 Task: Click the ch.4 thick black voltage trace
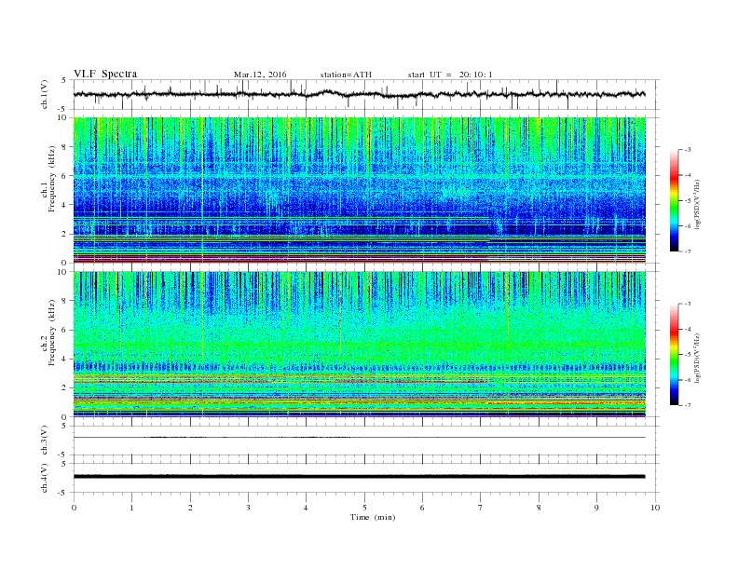click(359, 477)
